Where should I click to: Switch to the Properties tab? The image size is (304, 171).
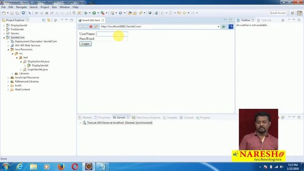click(103, 117)
